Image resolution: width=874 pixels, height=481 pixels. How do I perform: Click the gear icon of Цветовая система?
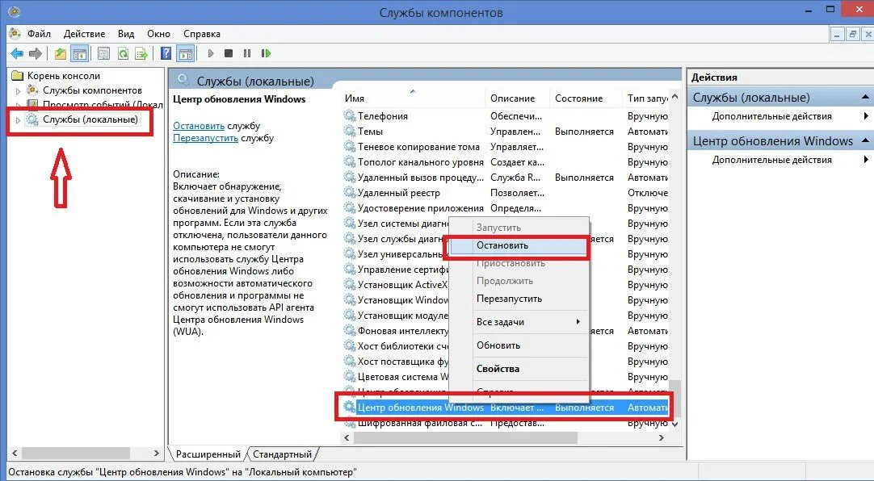tap(350, 377)
